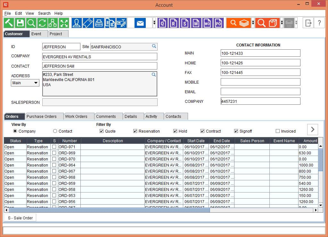
Task: Open the Search menu
Action: pos(44,13)
